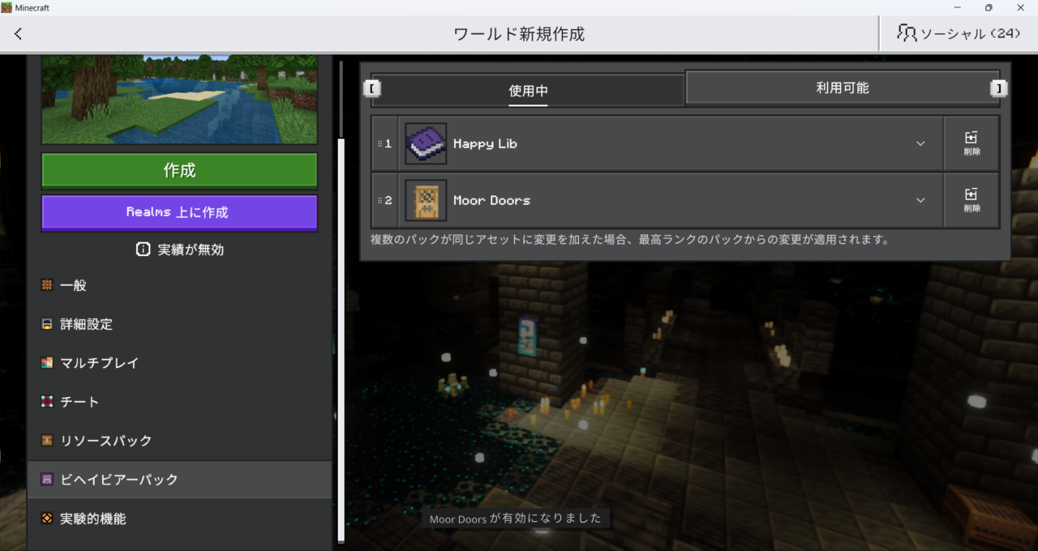The height and width of the screenshot is (551, 1038).
Task: Click the チート section icon
Action: [x=47, y=402]
